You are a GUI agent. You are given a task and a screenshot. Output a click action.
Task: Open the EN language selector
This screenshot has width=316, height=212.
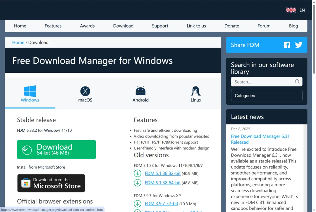(302, 10)
